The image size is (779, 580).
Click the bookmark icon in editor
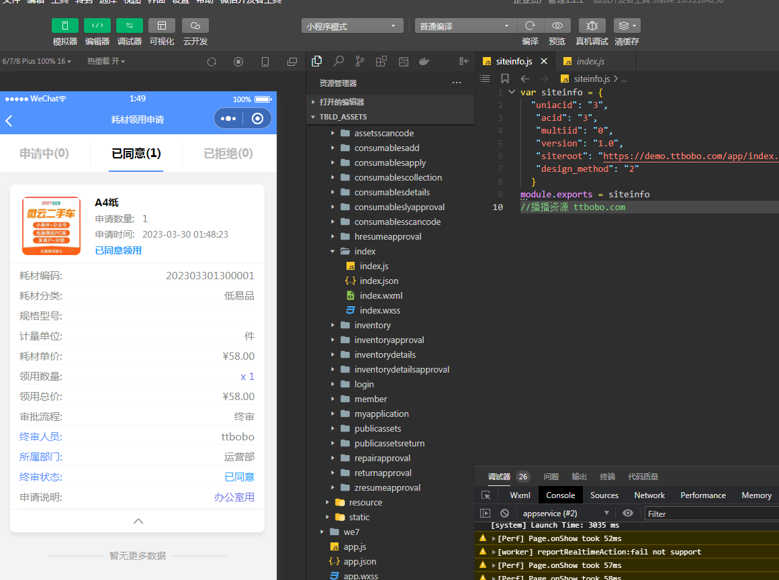tap(505, 79)
